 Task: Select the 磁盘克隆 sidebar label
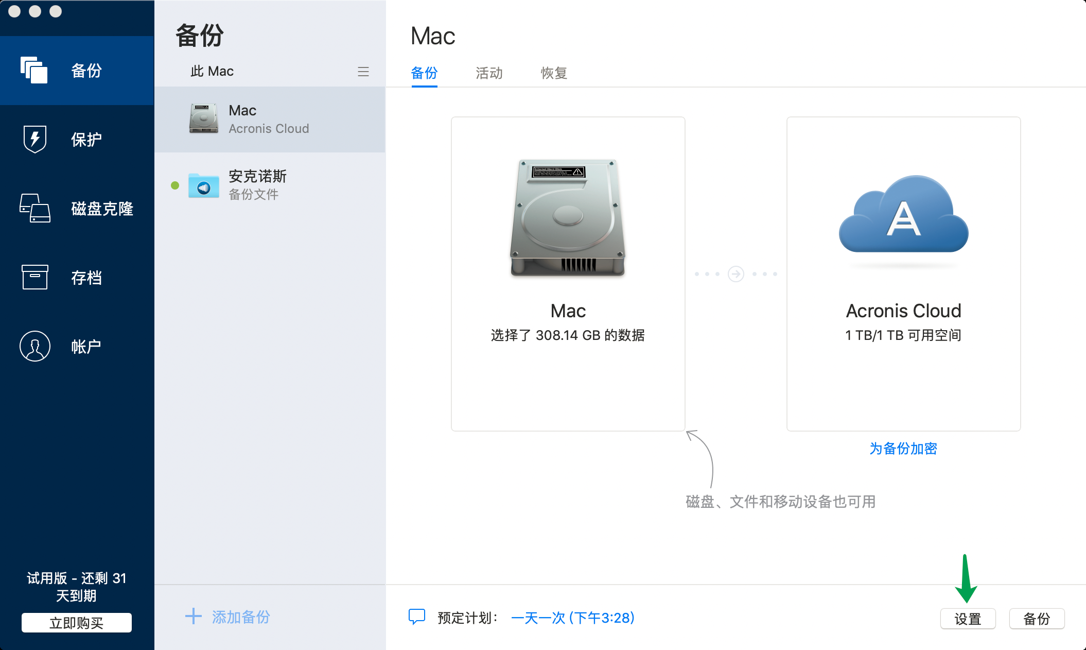point(102,209)
